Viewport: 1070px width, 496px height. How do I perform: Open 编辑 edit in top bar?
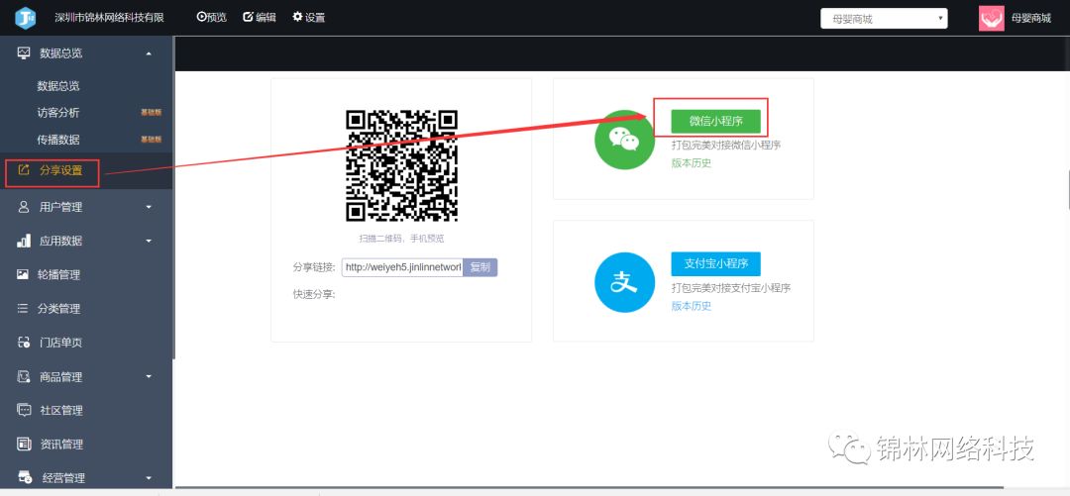(260, 17)
